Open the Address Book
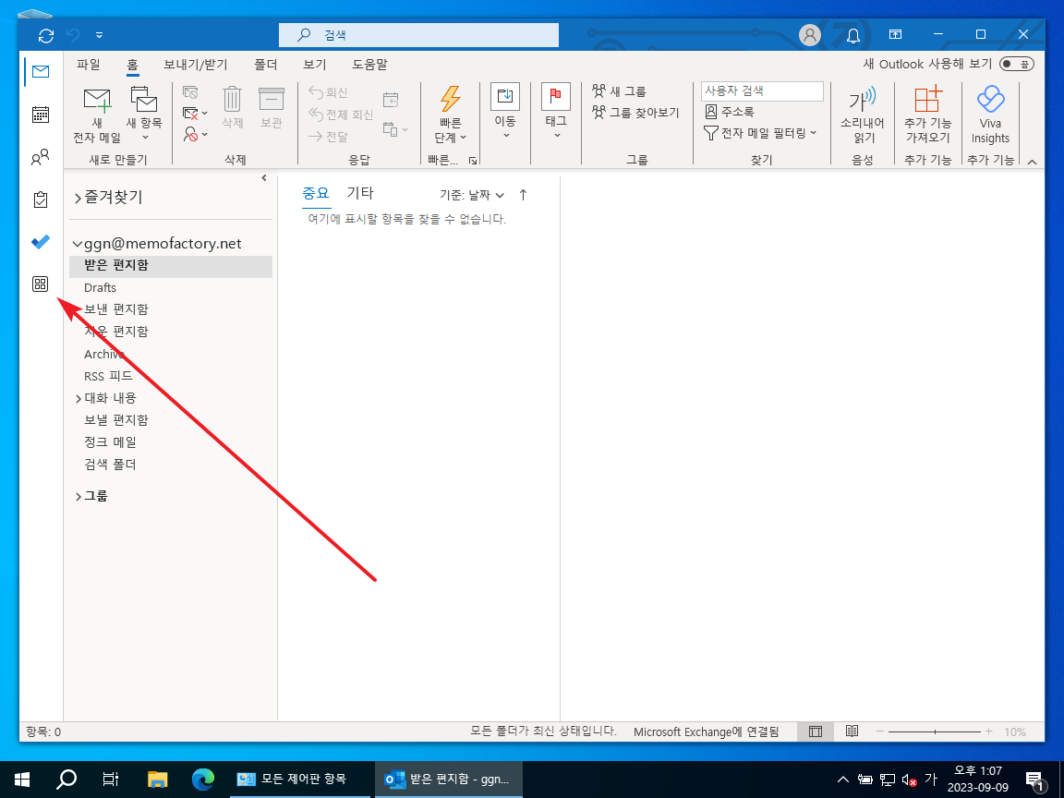 [731, 112]
